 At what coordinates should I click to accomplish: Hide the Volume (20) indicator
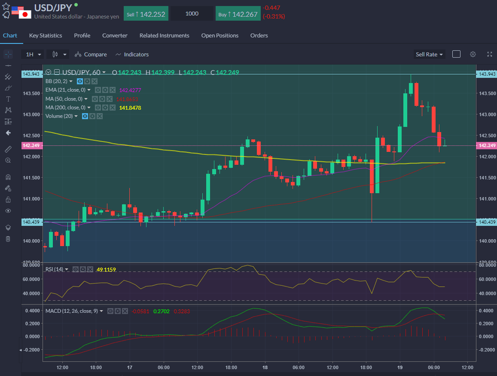pyautogui.click(x=85, y=116)
